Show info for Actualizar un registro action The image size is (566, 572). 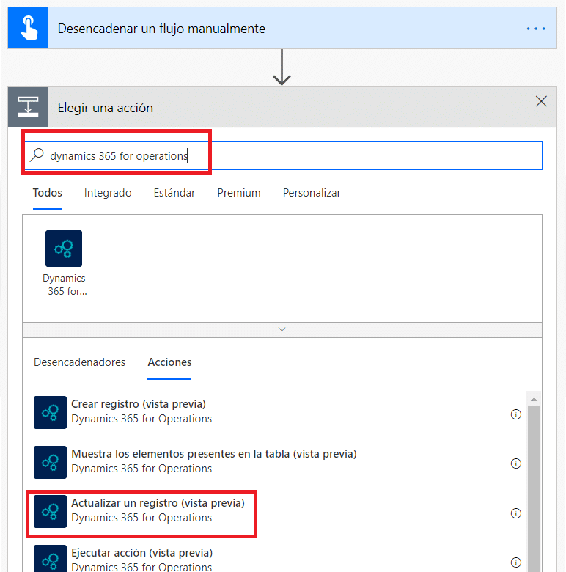coord(515,513)
